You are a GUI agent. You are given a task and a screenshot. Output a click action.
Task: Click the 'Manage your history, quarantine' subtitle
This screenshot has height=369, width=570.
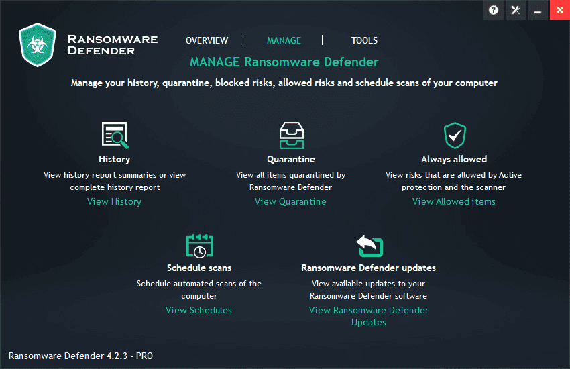pyautogui.click(x=284, y=83)
